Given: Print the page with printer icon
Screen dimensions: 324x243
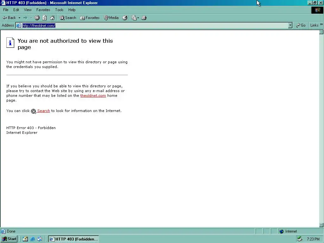Looking at the screenshot, I should click(144, 18).
